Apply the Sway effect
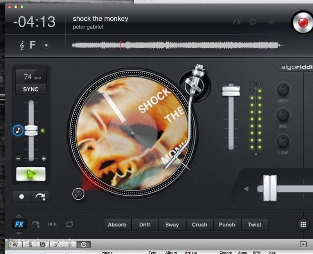The height and width of the screenshot is (254, 313). point(172,225)
